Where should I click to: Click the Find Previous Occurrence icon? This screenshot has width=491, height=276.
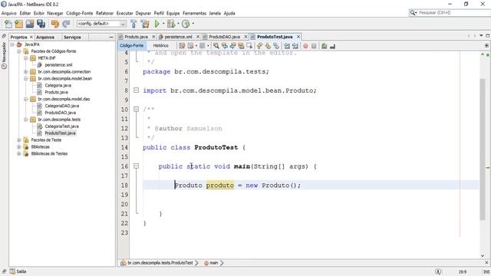pyautogui.click(x=225, y=46)
